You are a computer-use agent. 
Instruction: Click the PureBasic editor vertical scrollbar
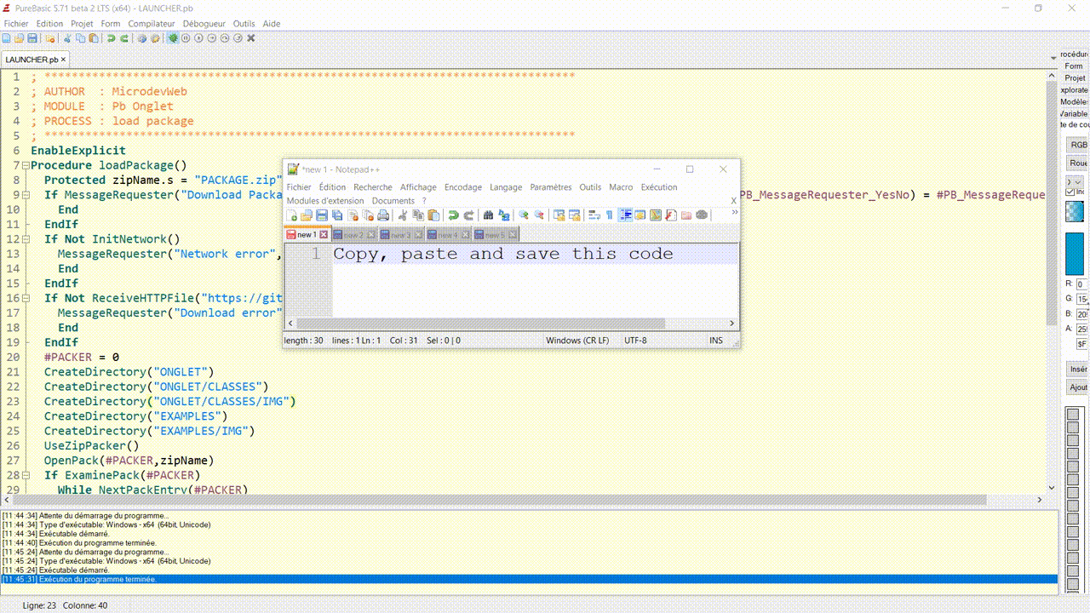click(1051, 203)
